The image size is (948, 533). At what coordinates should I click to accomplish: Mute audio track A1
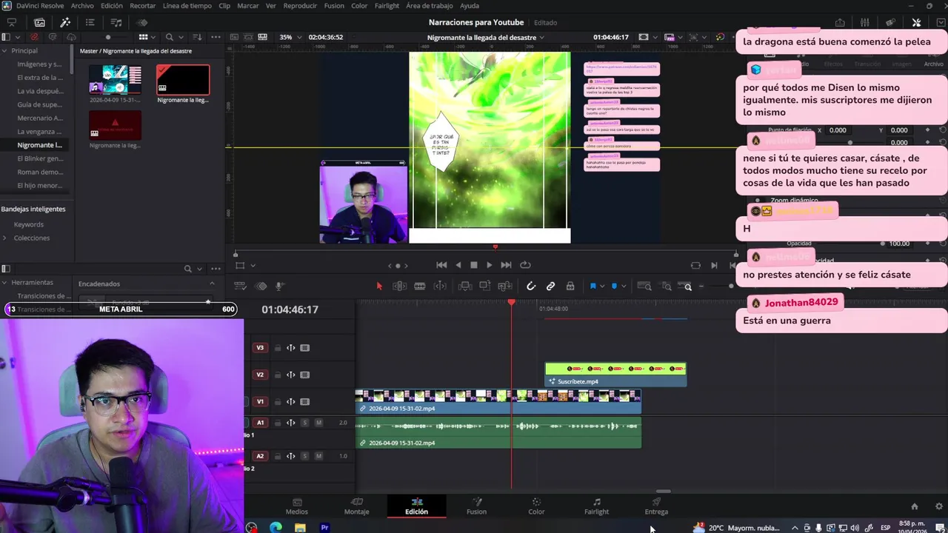point(318,423)
